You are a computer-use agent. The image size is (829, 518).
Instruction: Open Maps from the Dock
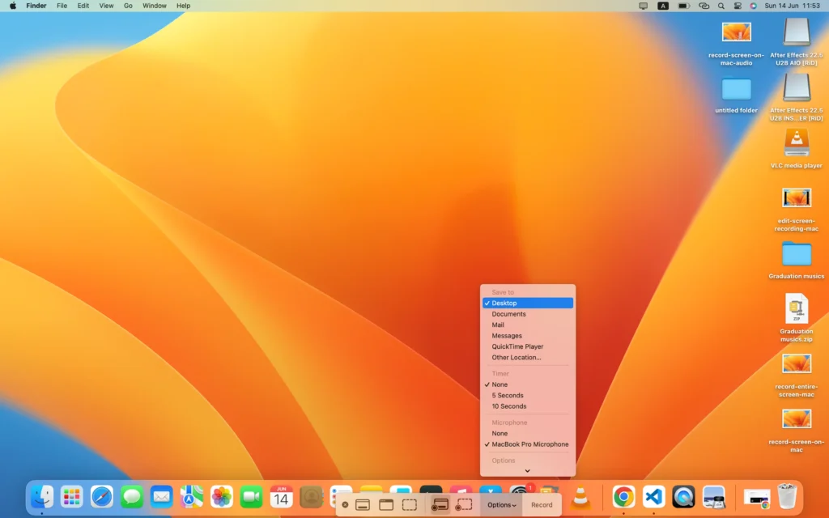(191, 497)
